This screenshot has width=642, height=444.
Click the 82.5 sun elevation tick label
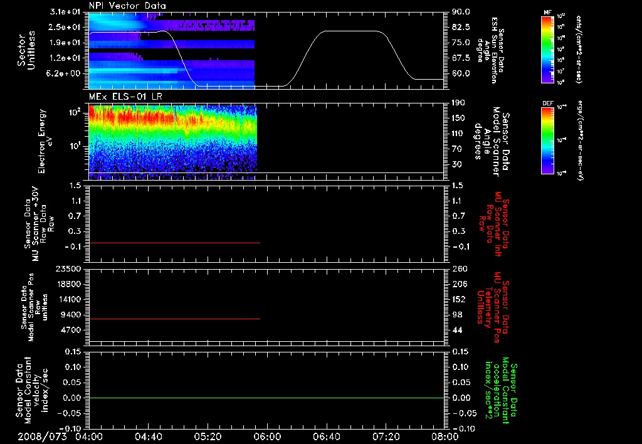461,27
